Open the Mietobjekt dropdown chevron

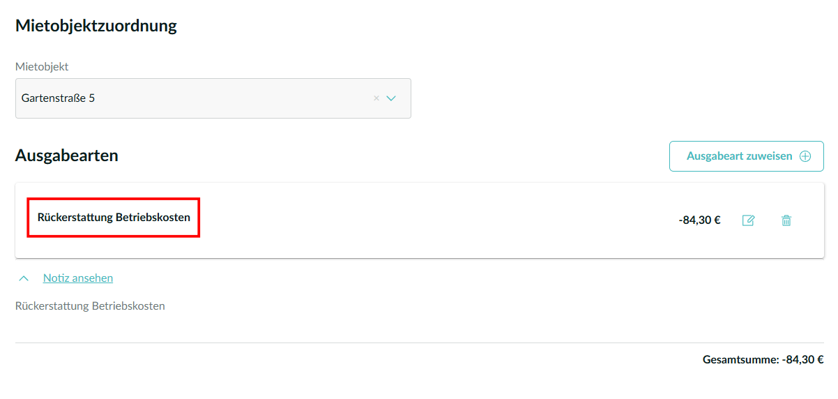point(391,98)
